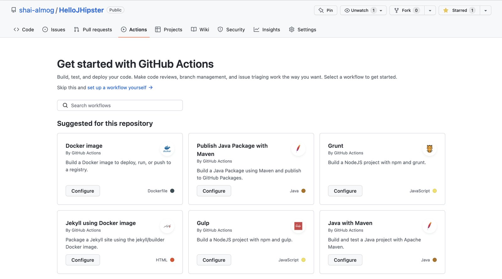Click the 'Docker image' card title
502x279 pixels.
(x=84, y=146)
